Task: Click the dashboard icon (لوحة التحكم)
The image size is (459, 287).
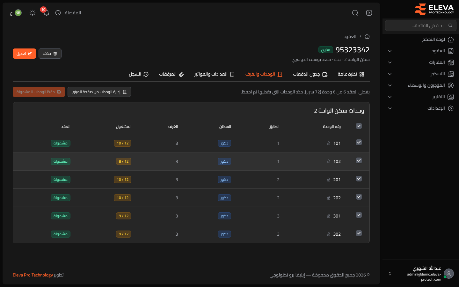Action: point(451,40)
